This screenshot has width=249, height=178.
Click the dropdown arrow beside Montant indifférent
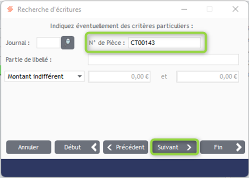pos(80,76)
